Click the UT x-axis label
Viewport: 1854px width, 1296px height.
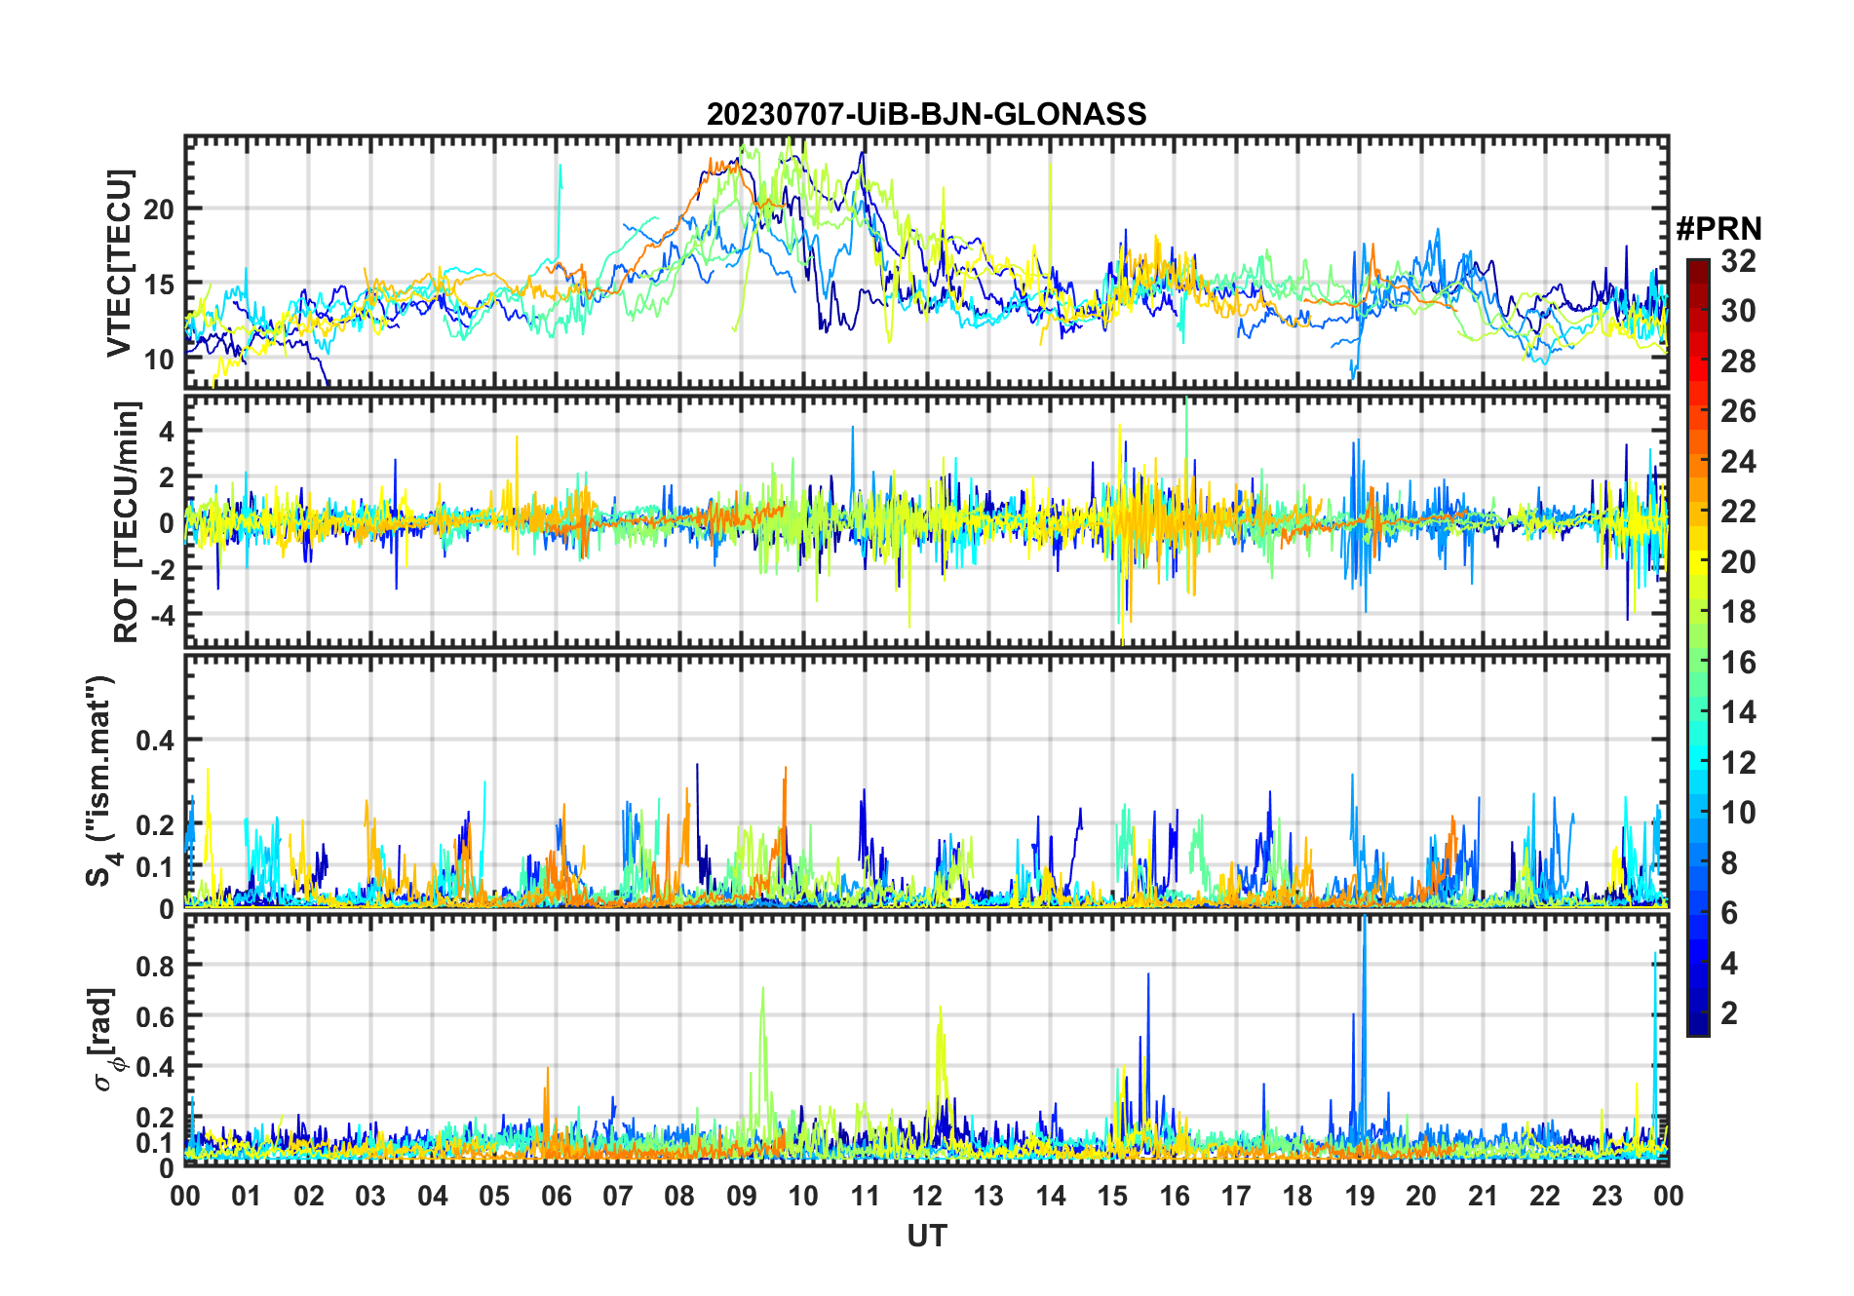[x=926, y=1236]
